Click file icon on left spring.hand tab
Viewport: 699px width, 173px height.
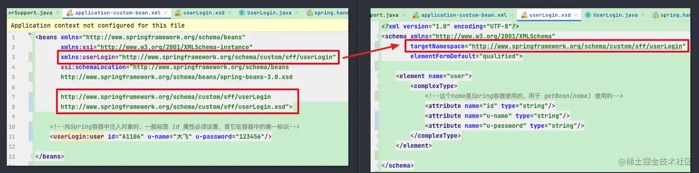[x=310, y=13]
